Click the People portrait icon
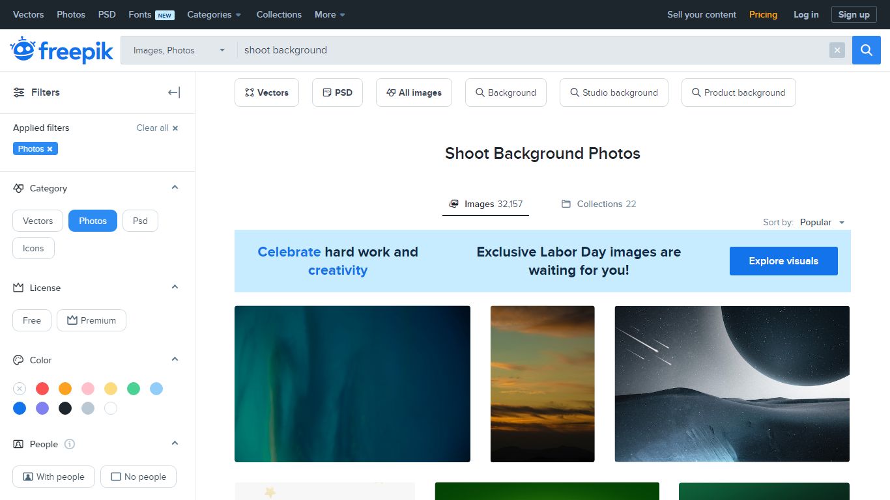890x500 pixels. click(x=18, y=444)
